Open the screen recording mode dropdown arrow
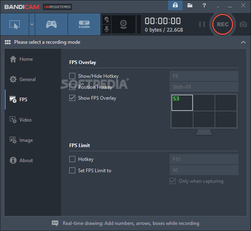Screen dimensions: 251x231 (32, 24)
